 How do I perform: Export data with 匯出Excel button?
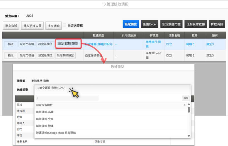[150, 24]
